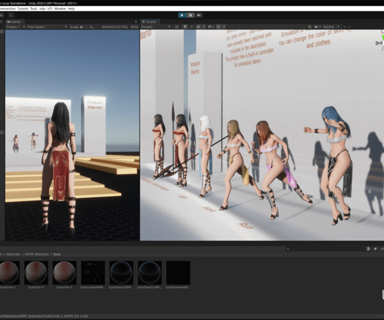Screen dimensions: 384x320
Task: Click the Materials breadcrumb folder
Action: click(13, 254)
